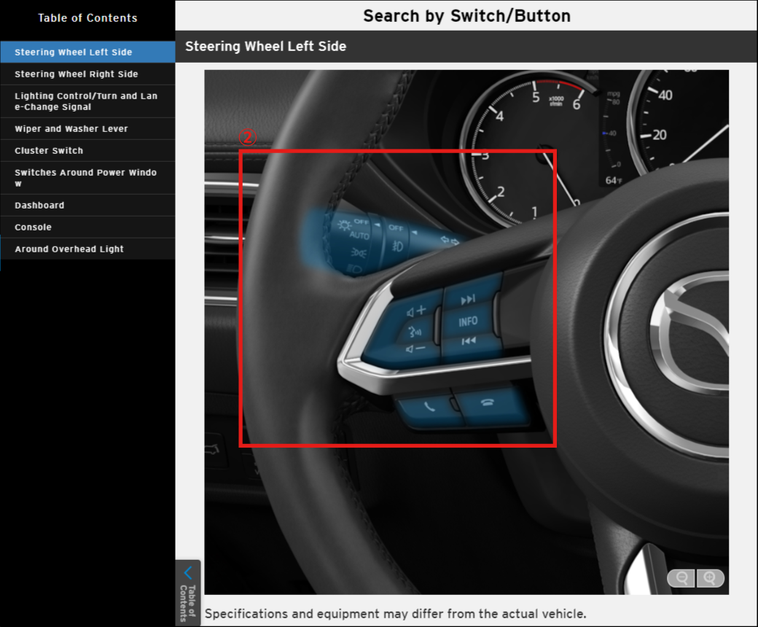Select Around Overhead Light entry
Image resolution: width=758 pixels, height=627 pixels.
point(69,249)
